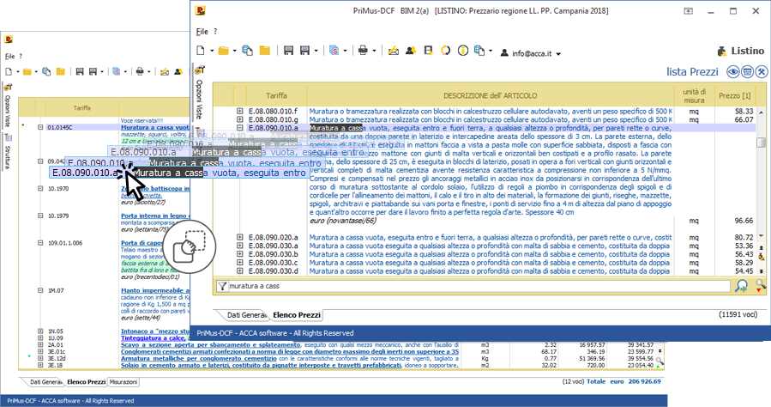The width and height of the screenshot is (771, 407).
Task: Expand row E.08.090.030.b
Action: coord(239,254)
